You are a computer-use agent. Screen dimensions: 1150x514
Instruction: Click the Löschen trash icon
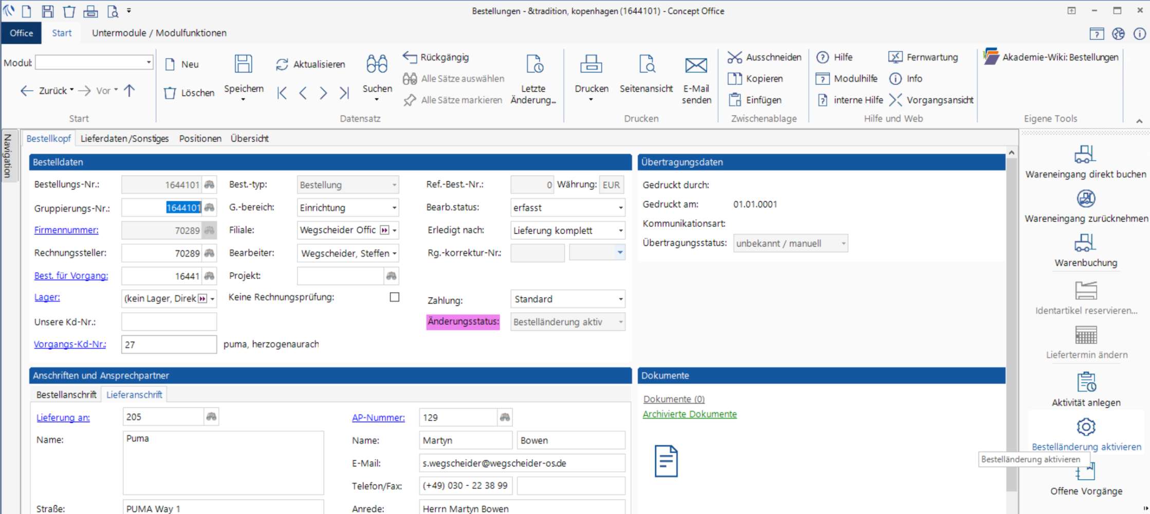[x=170, y=93]
